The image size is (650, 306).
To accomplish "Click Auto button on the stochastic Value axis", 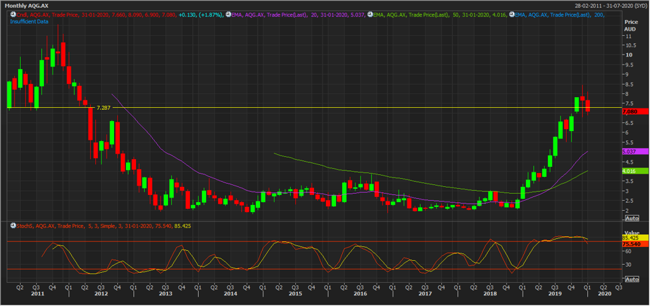I will pyautogui.click(x=631, y=279).
